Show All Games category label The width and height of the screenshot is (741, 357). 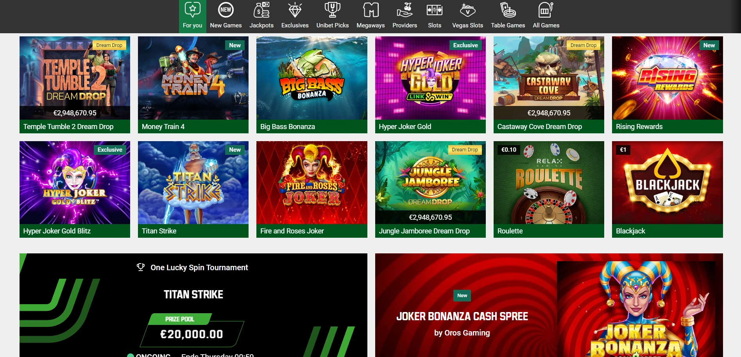pos(546,25)
